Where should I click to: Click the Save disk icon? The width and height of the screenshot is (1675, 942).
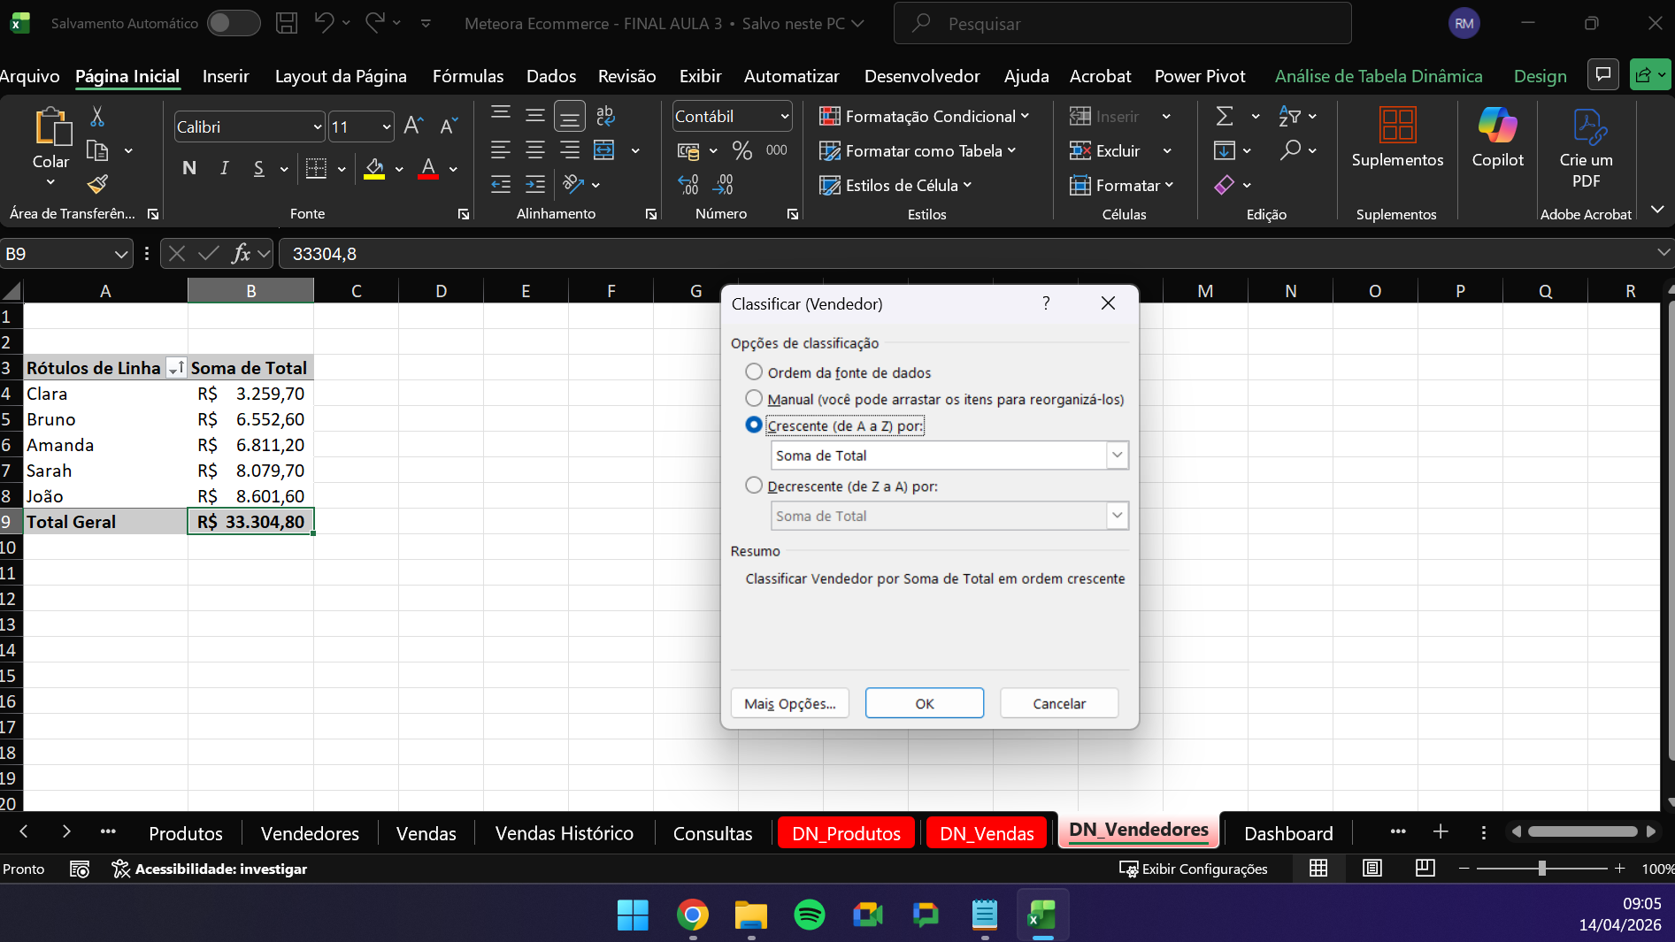(x=287, y=23)
